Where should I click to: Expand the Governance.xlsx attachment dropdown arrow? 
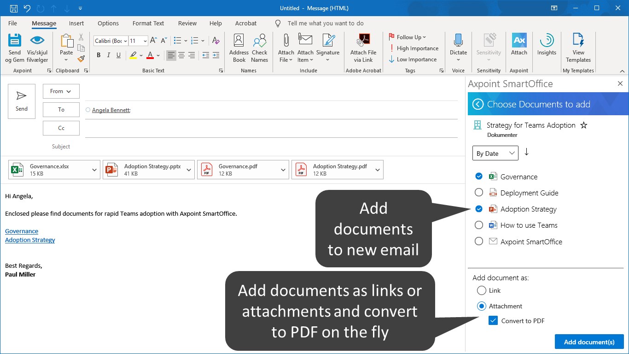94,170
